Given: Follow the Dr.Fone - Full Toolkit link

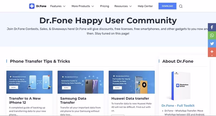Looking at the screenshot, I should pos(178,105).
